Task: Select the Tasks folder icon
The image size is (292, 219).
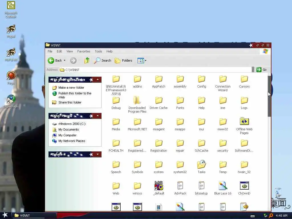Action: point(202,165)
